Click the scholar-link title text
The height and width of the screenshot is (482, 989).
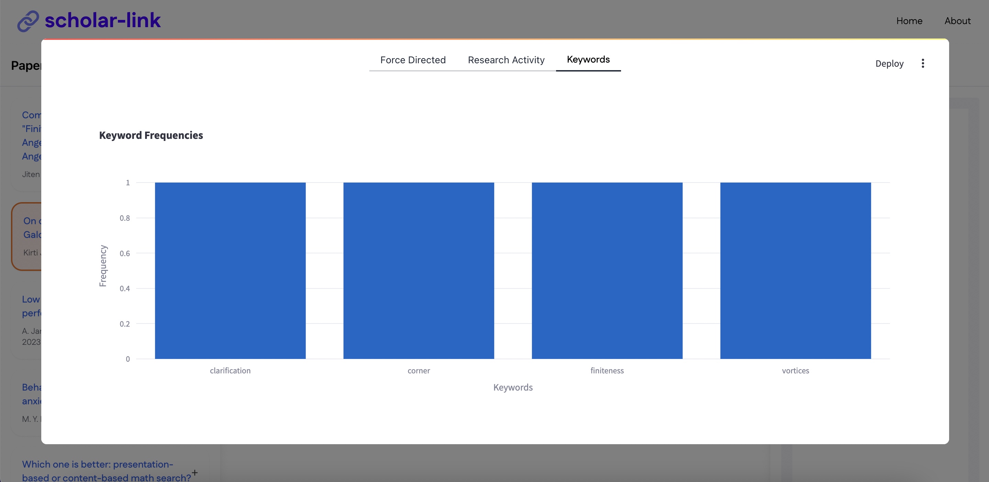(102, 21)
